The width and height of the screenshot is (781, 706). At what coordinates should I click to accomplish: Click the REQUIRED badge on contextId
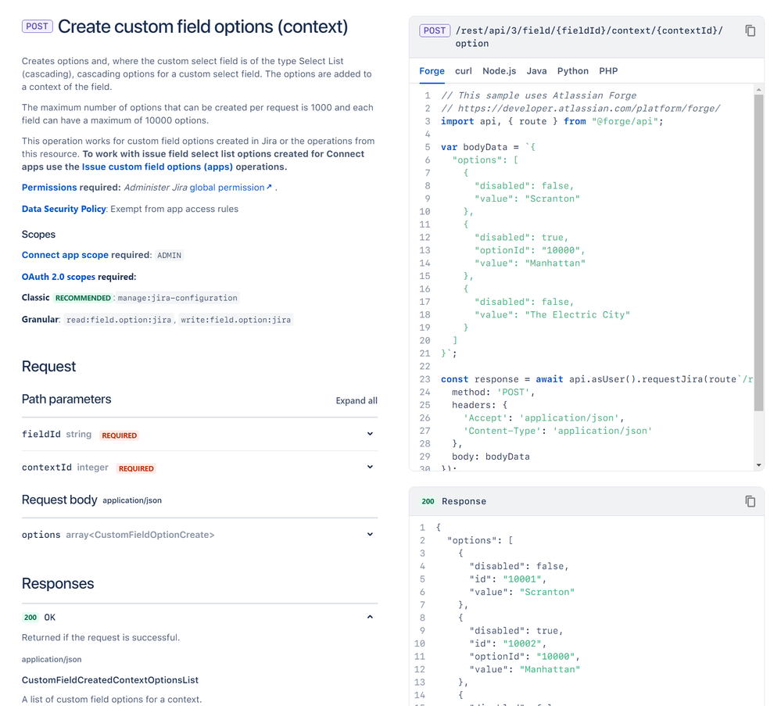point(136,468)
